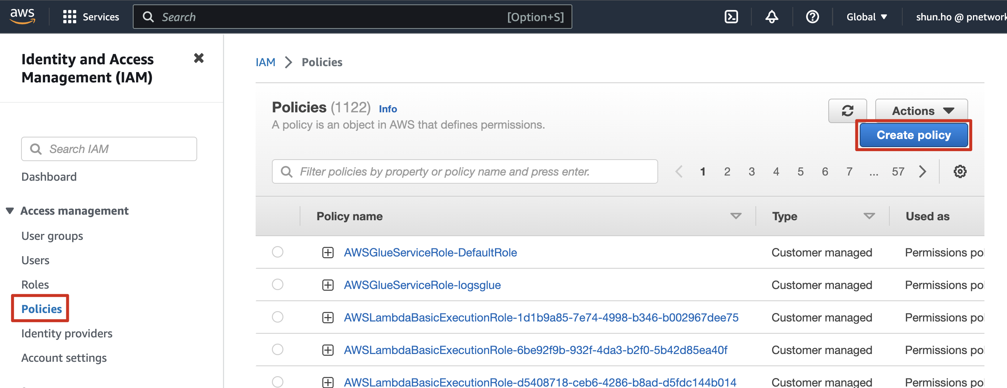Open AWSLambdaBasicExecutionRole-d5408718 policy link
This screenshot has width=1007, height=388.
540,382
